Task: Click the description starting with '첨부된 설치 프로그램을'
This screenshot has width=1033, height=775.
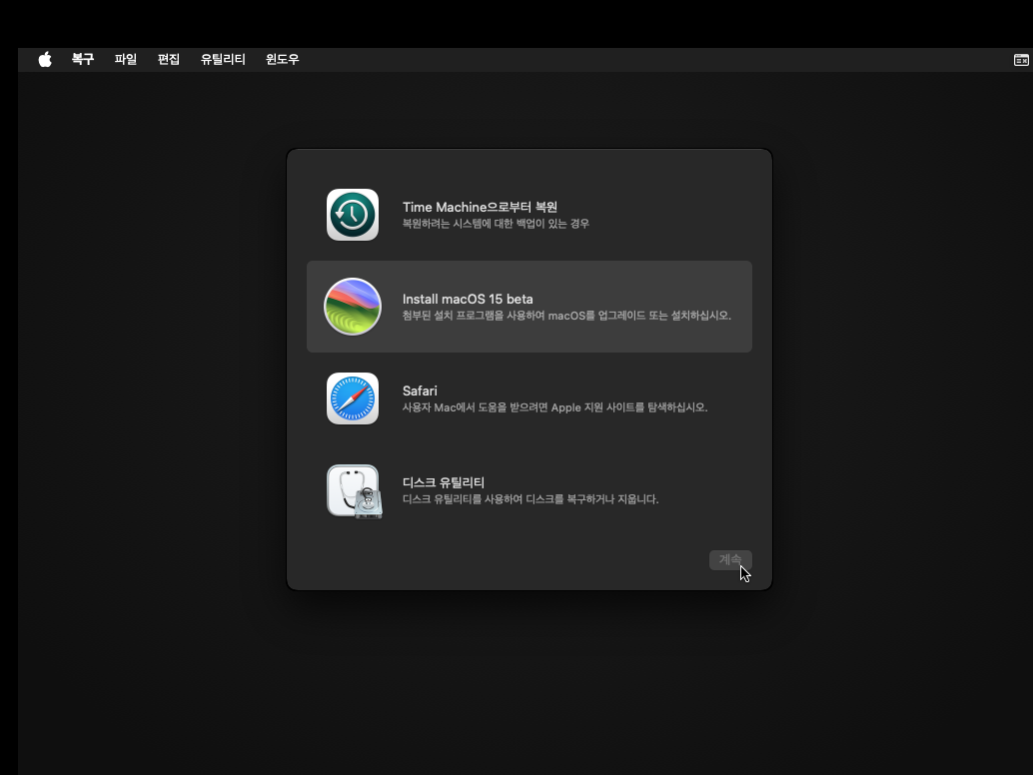Action: pos(566,316)
